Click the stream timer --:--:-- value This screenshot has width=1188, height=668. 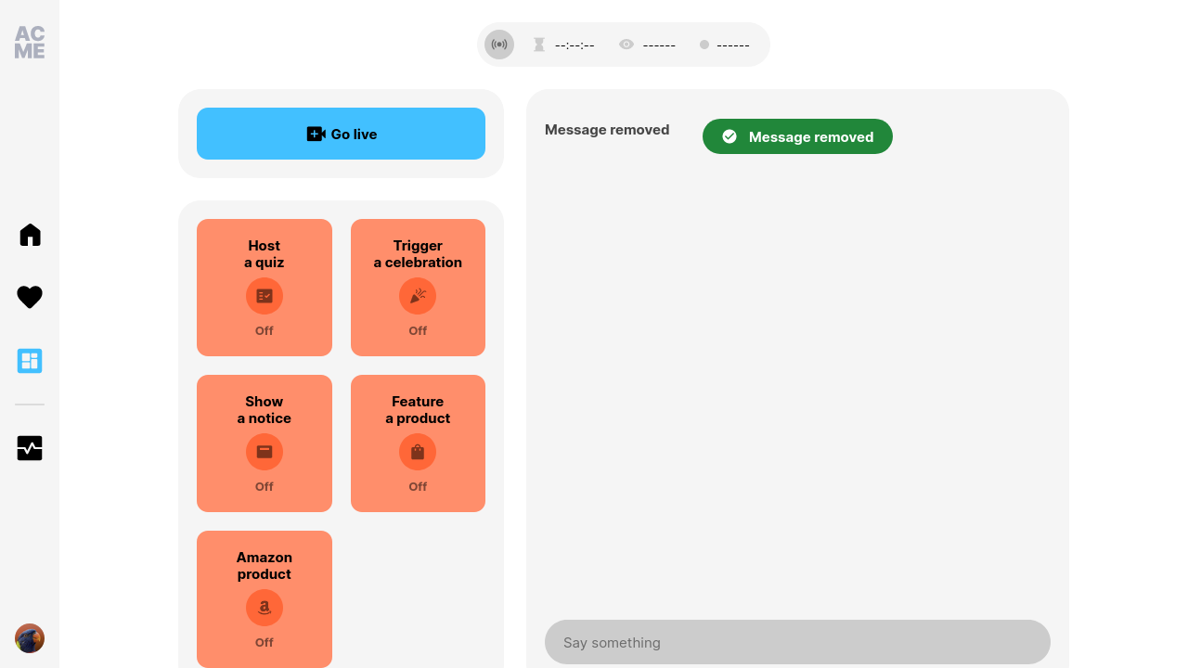click(x=575, y=45)
